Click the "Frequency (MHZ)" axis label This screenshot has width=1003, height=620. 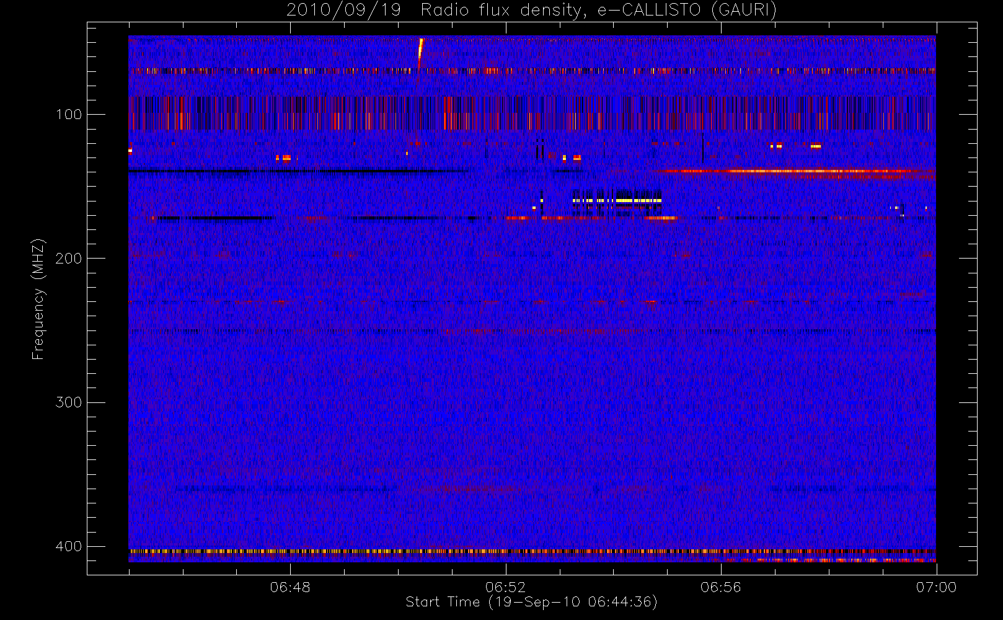38,299
